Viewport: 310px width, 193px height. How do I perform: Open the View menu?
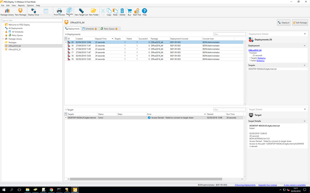point(14,6)
